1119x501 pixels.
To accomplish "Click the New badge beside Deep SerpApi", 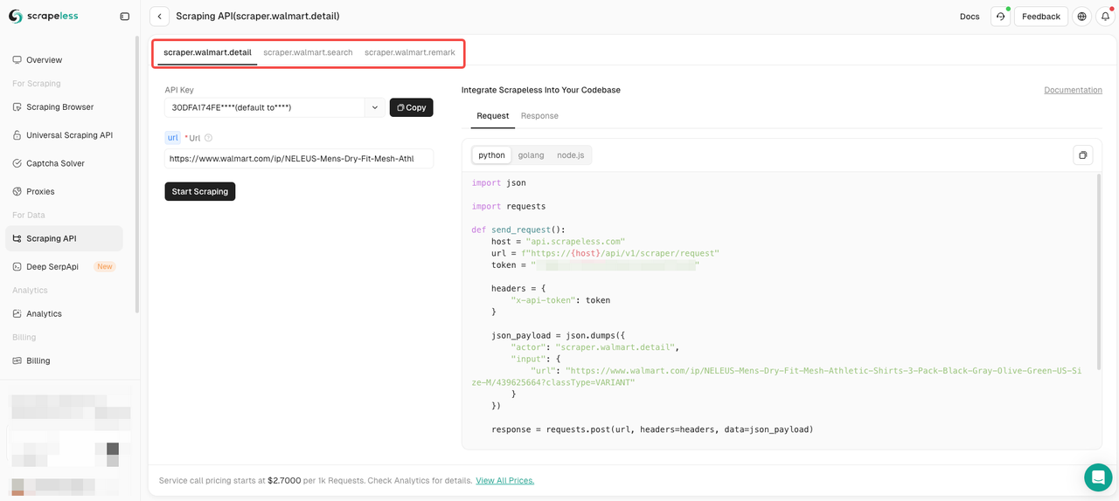I will 105,266.
